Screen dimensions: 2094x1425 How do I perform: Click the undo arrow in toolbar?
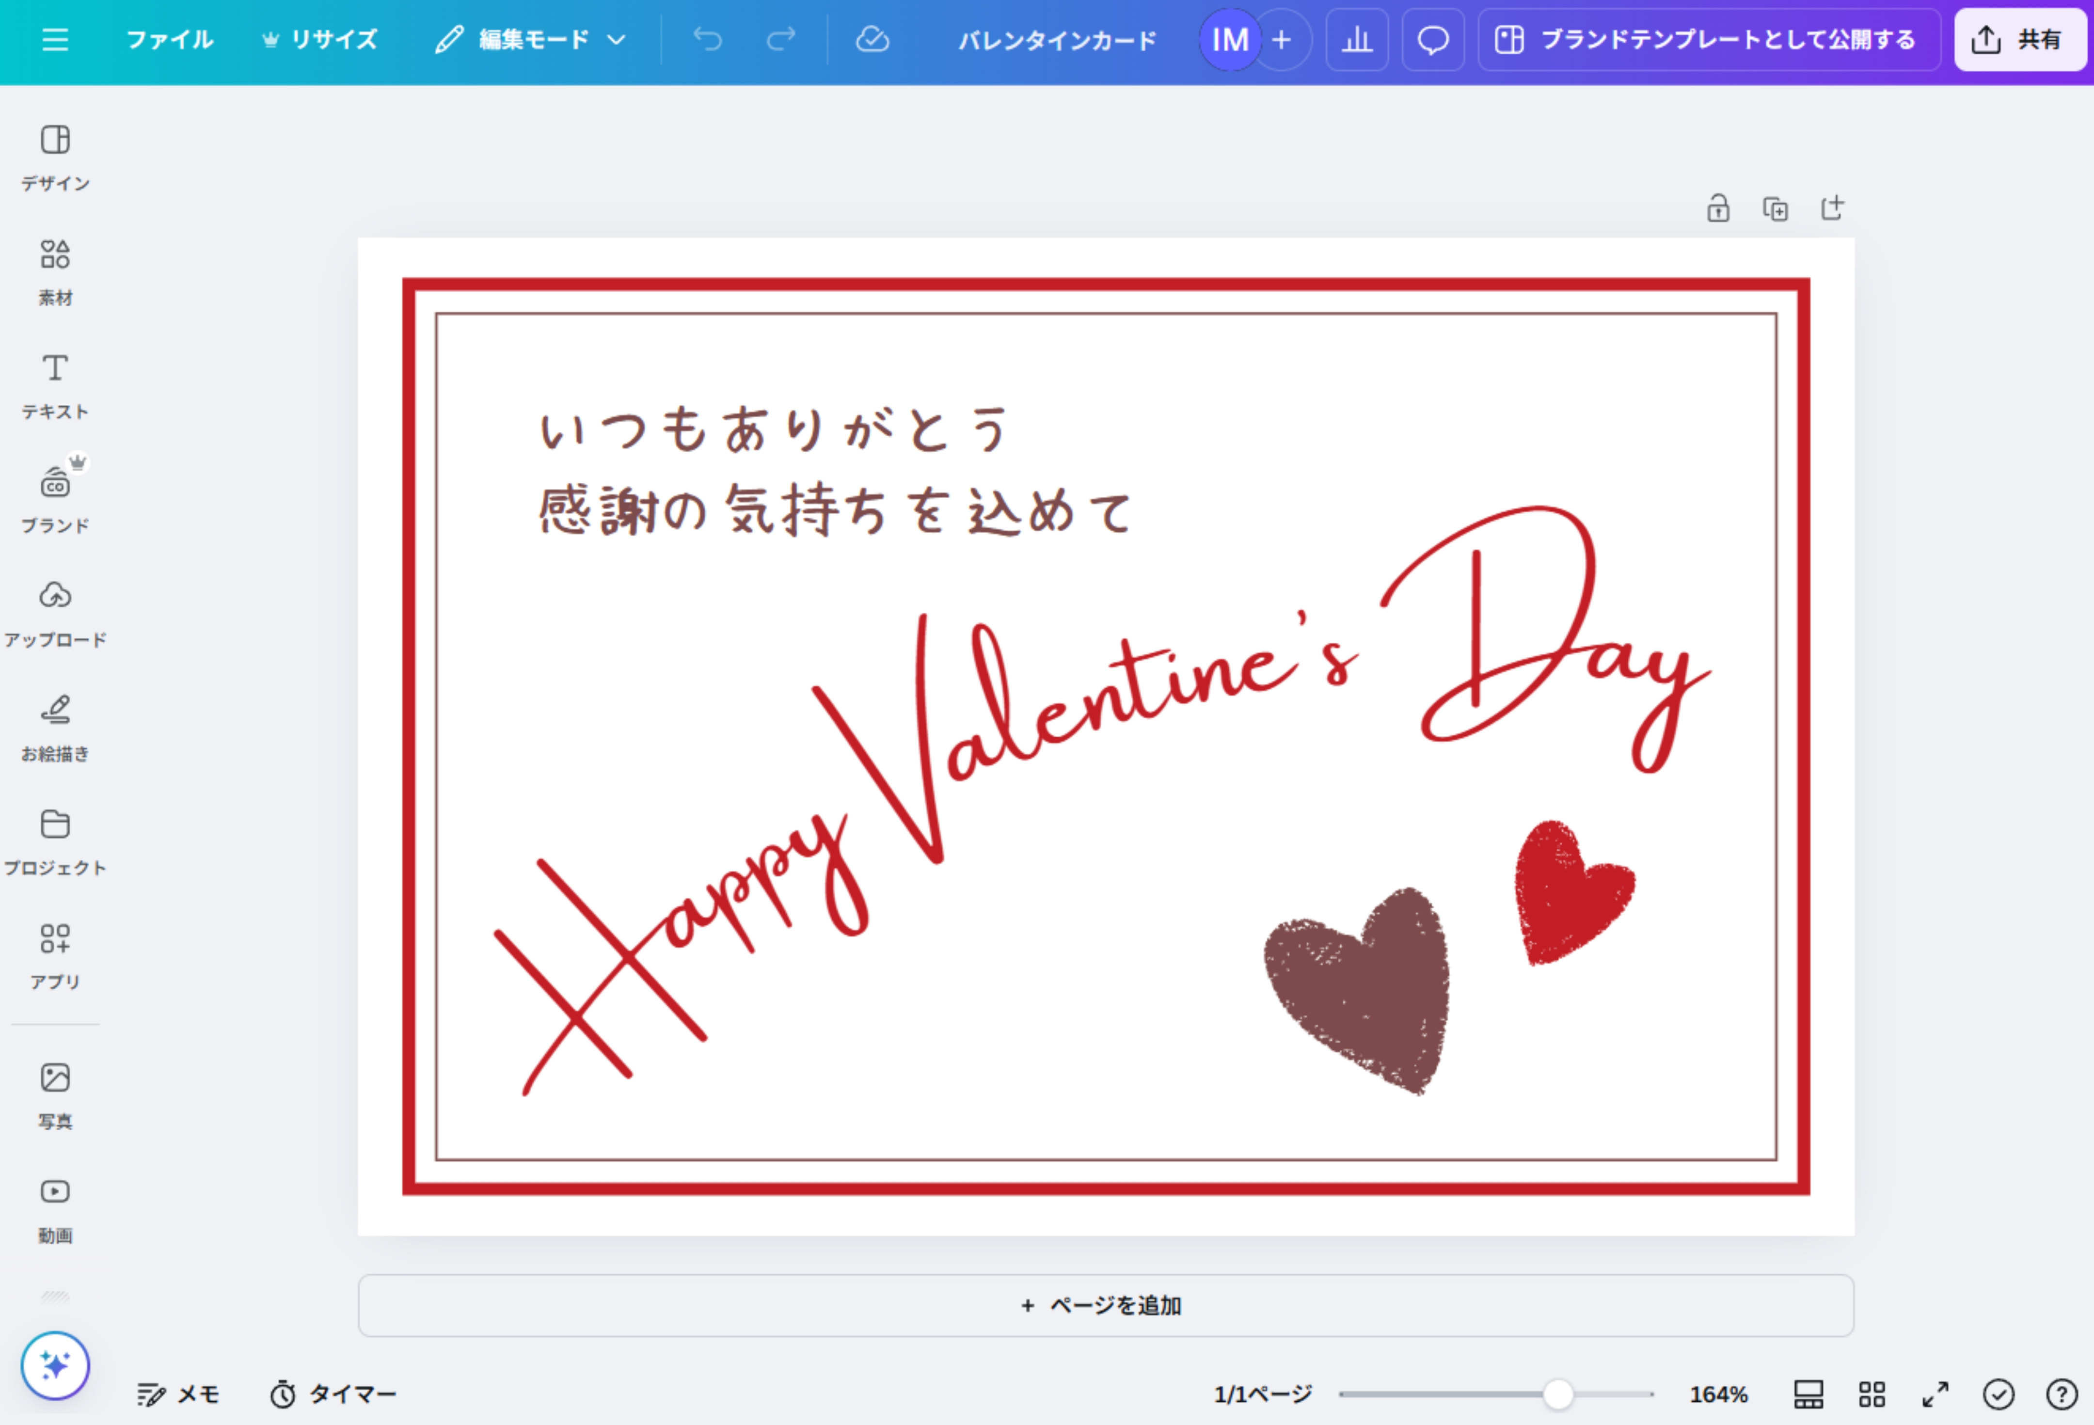coord(708,40)
